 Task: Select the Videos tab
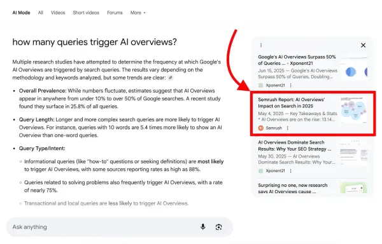(x=58, y=13)
